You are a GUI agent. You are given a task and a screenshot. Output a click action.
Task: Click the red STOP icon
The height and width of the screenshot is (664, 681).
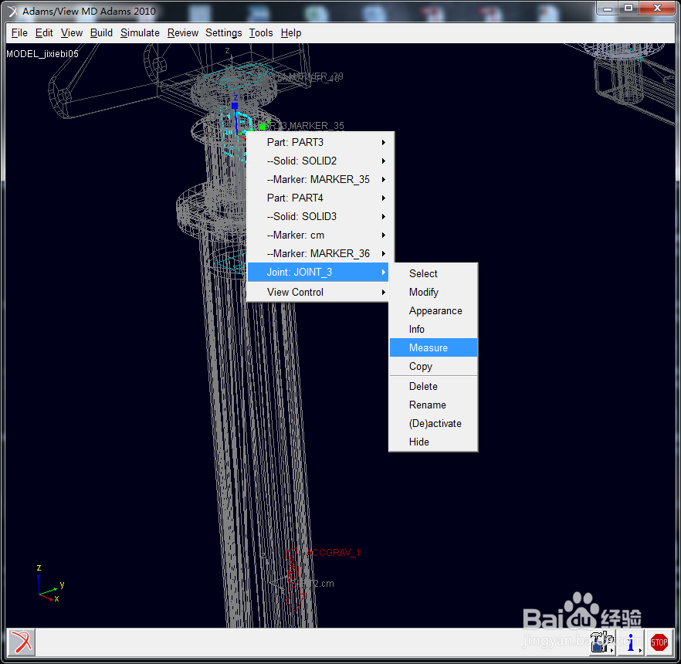click(x=659, y=642)
